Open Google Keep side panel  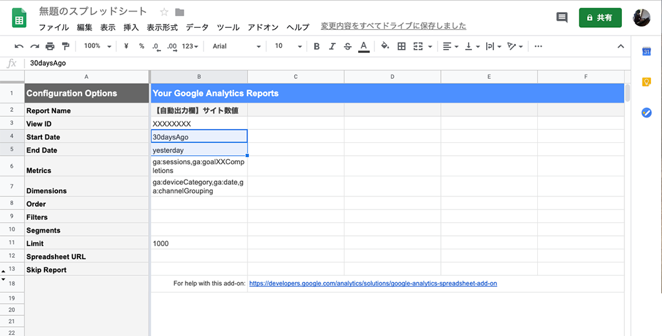pyautogui.click(x=646, y=82)
